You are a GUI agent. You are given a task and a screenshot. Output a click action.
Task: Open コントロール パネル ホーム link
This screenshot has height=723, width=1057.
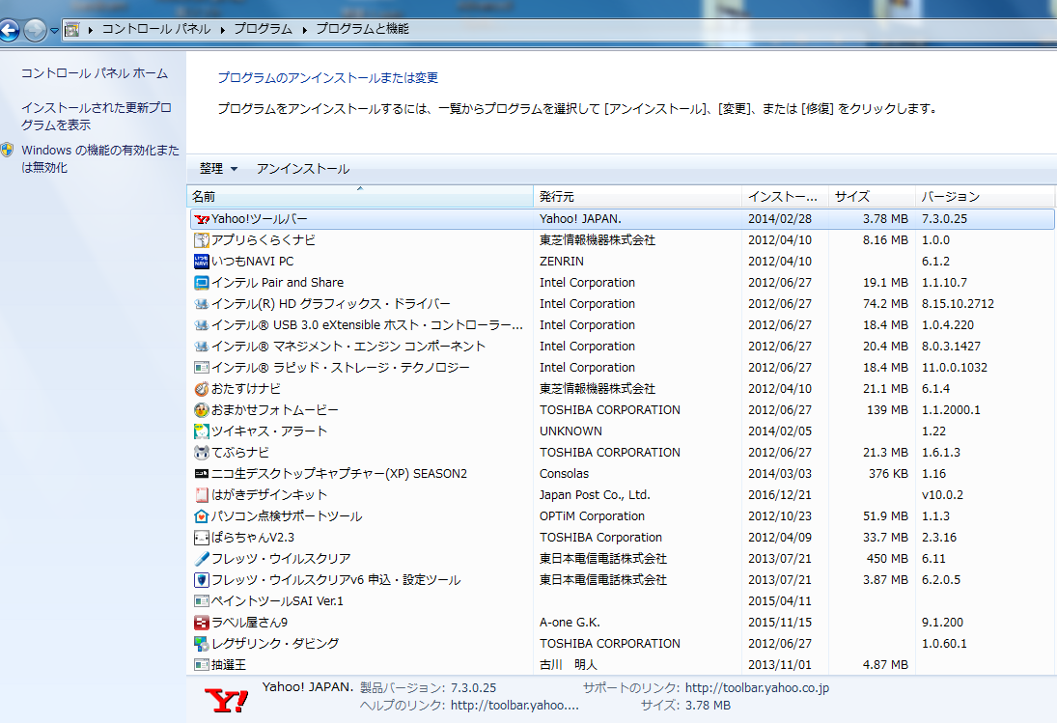(x=95, y=73)
